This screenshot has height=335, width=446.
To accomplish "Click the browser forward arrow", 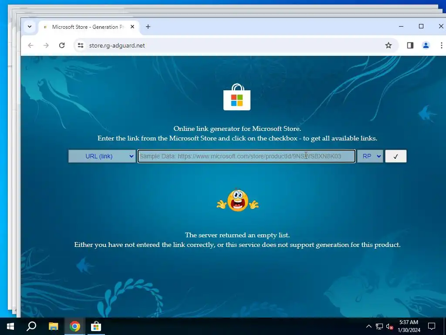I will pyautogui.click(x=46, y=45).
